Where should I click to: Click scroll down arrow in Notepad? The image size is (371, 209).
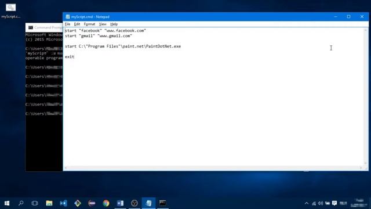click(366, 164)
